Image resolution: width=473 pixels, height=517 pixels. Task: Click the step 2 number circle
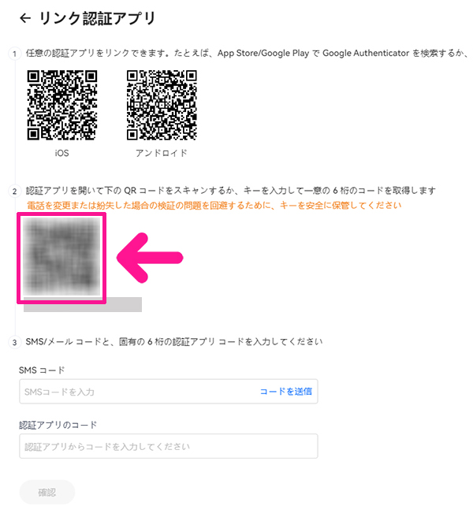coord(14,192)
